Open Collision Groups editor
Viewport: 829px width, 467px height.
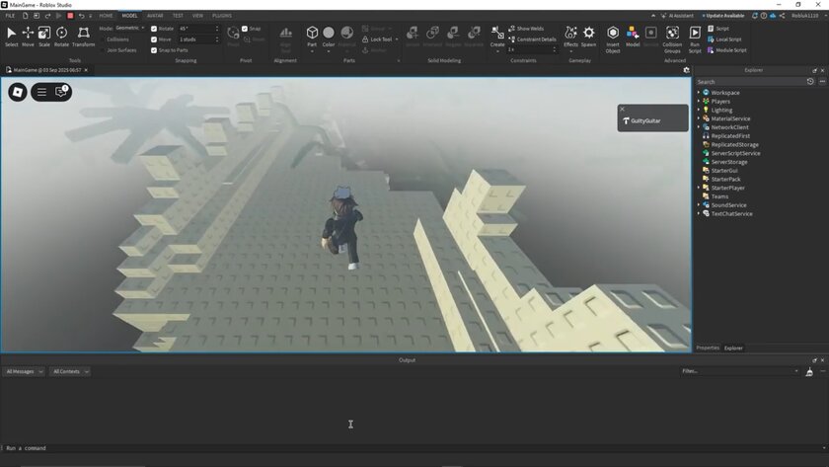tap(672, 39)
